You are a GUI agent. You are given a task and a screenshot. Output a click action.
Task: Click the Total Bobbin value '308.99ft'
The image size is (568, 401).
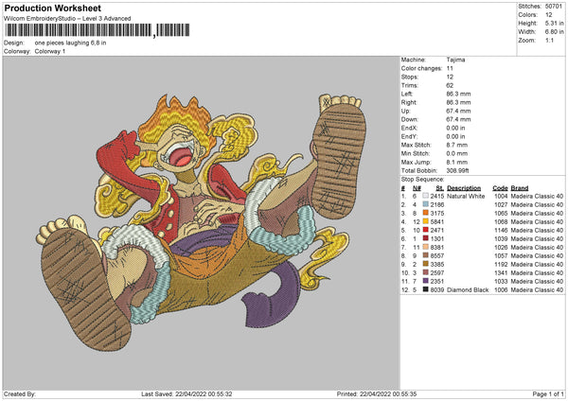[458, 170]
